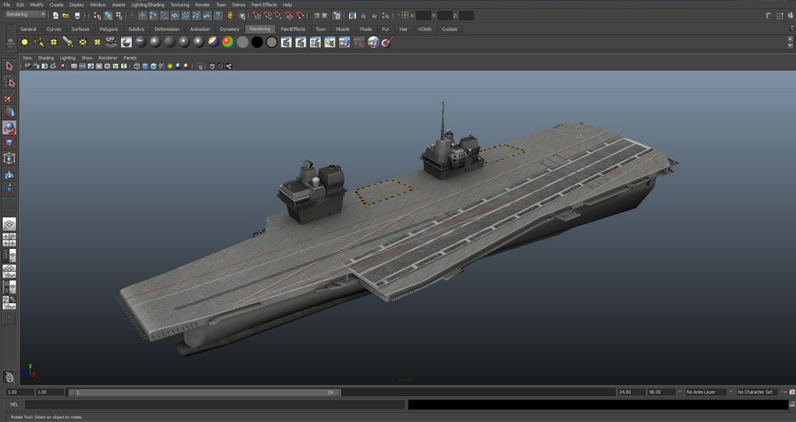This screenshot has width=796, height=422.
Task: Switch to single perspective view layout
Action: tap(9, 224)
